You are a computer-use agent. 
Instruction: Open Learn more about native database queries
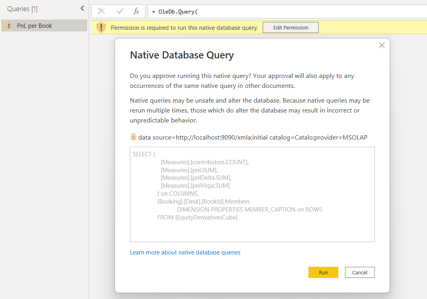(185, 252)
